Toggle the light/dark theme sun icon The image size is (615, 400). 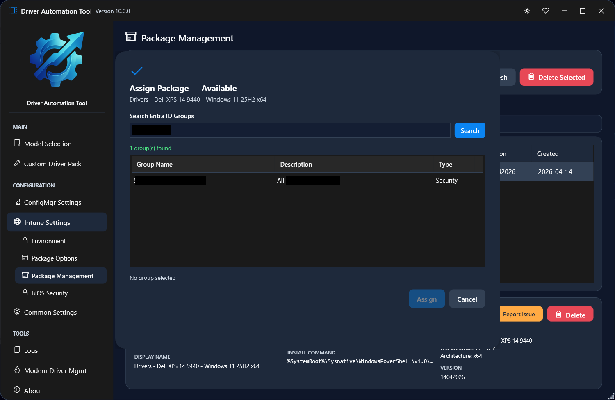click(x=527, y=11)
